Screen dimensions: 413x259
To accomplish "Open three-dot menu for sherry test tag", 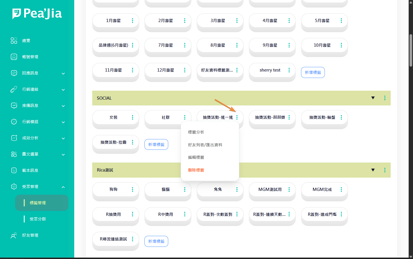I will [x=289, y=70].
